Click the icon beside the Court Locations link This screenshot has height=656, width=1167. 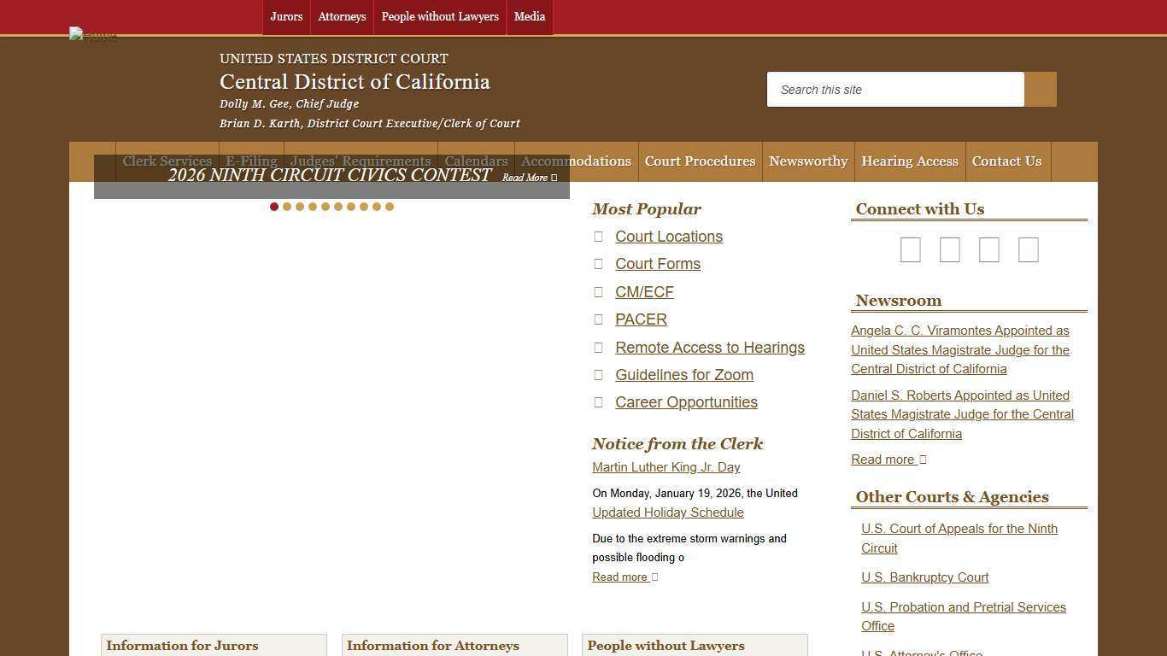598,236
